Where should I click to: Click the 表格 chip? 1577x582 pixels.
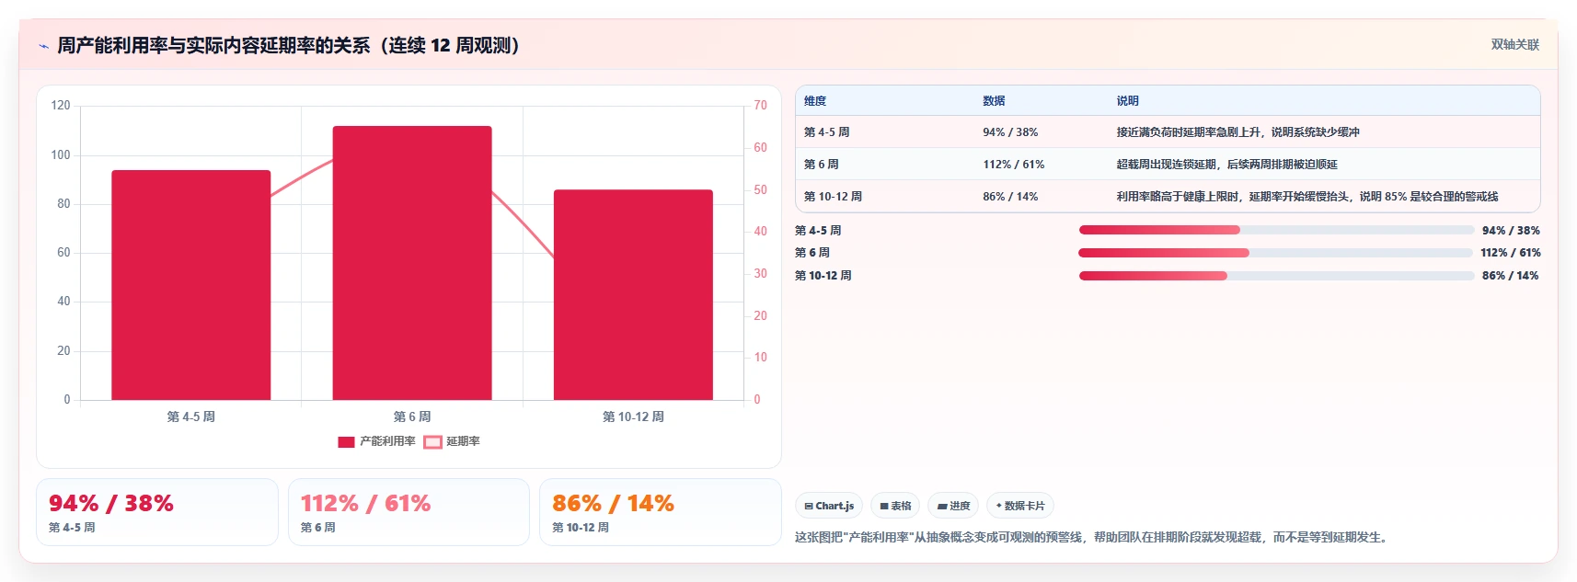(x=895, y=506)
